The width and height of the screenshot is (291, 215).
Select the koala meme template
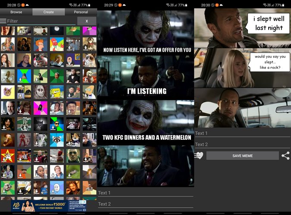(41, 140)
